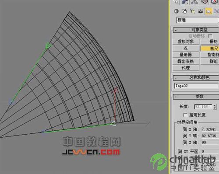Enable the 指定长度 checkbox

pos(185,115)
